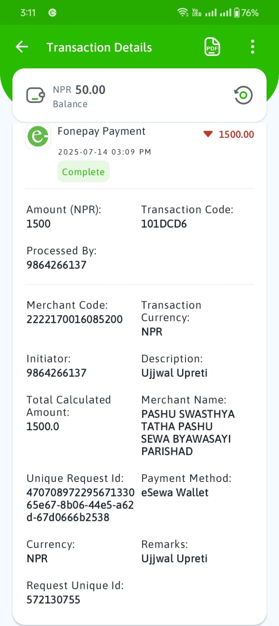Select the Transaction Code 101DCD6
Image resolution: width=279 pixels, height=626 pixels.
[x=164, y=224]
